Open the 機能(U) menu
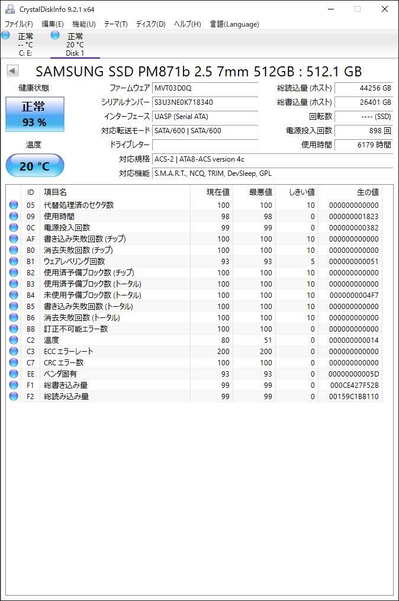Image resolution: width=399 pixels, height=601 pixels. tap(84, 24)
